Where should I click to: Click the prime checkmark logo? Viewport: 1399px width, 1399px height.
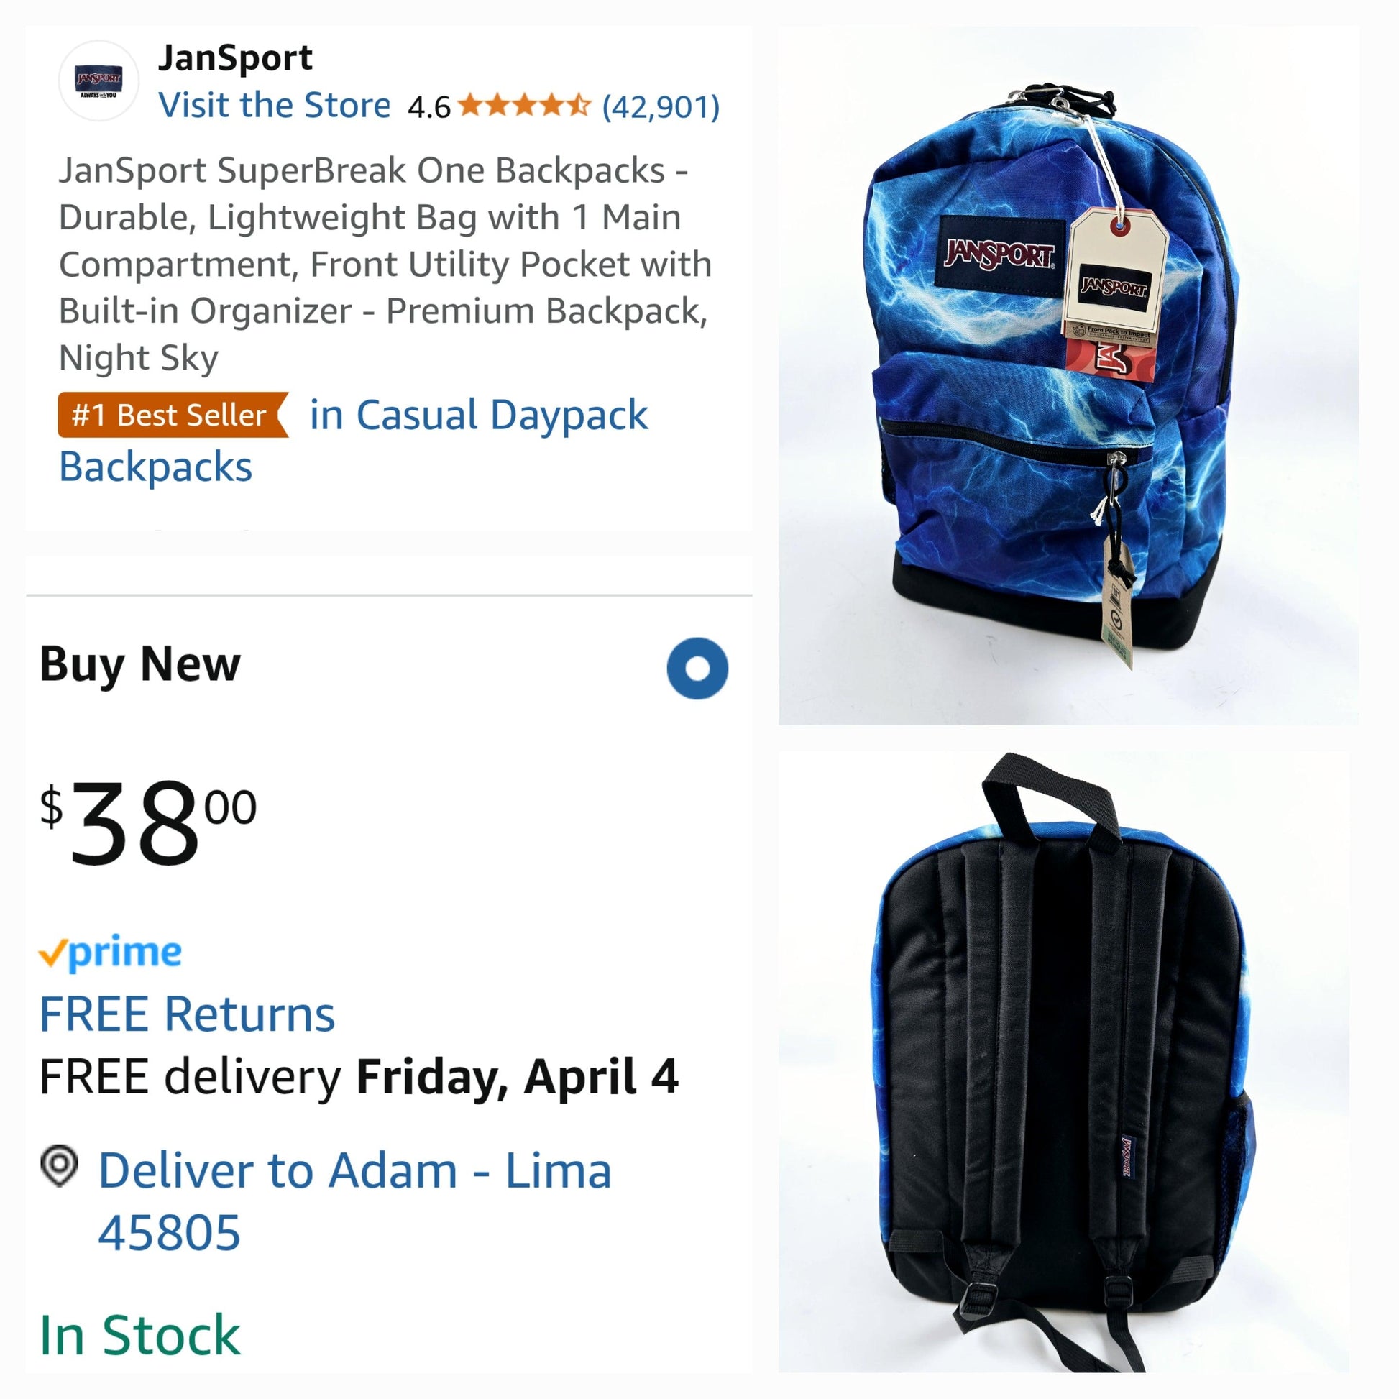tap(110, 952)
